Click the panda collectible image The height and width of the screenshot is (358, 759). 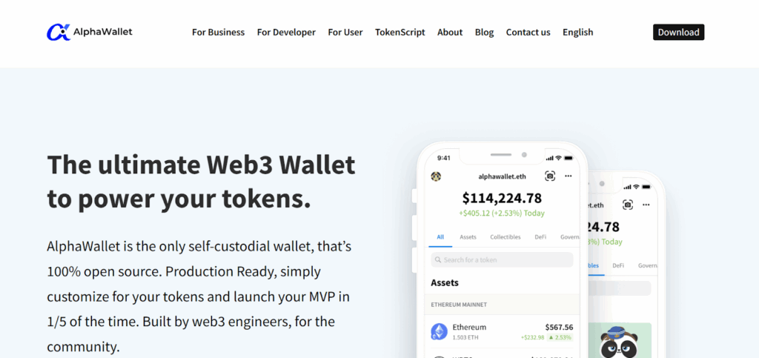click(620, 341)
